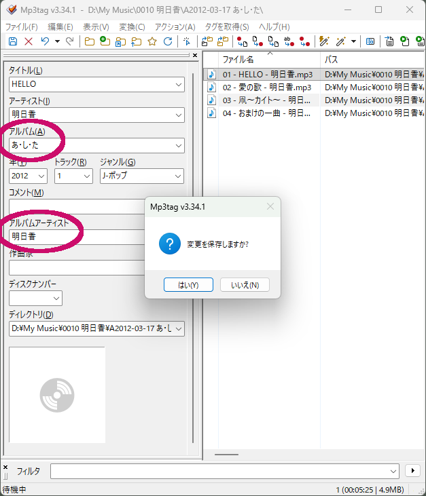
Task: Select file '01 - HELLO - 明日香.mp3'
Action: pyautogui.click(x=268, y=75)
